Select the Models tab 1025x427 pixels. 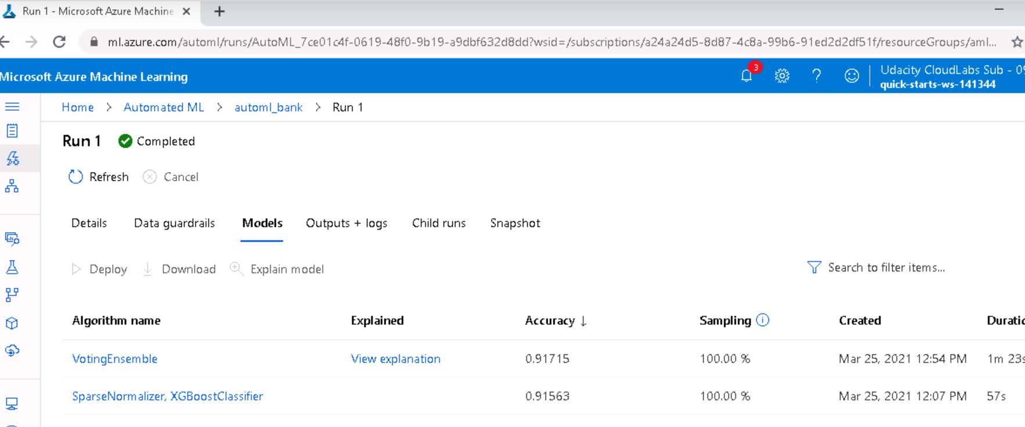[262, 223]
